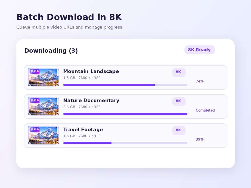Click the 74% progress value
The height and width of the screenshot is (188, 251).
pyautogui.click(x=200, y=81)
